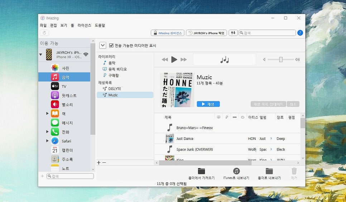
Task: Click the Update Playlist (재생 목록 업데이트) button
Action: pyautogui.click(x=268, y=104)
